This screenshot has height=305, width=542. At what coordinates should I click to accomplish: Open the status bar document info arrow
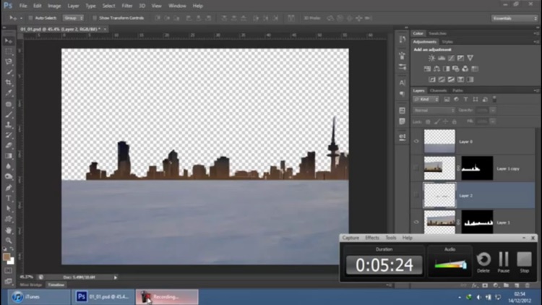(116, 278)
